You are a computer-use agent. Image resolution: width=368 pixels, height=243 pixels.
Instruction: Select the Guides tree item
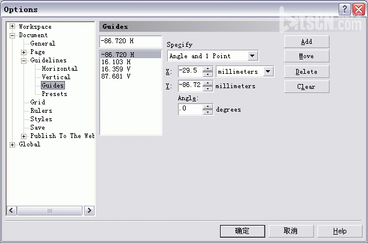coord(53,85)
